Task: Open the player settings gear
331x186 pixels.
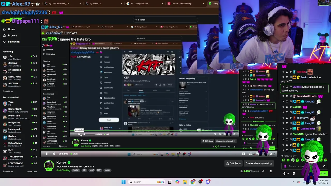Action: (271, 154)
